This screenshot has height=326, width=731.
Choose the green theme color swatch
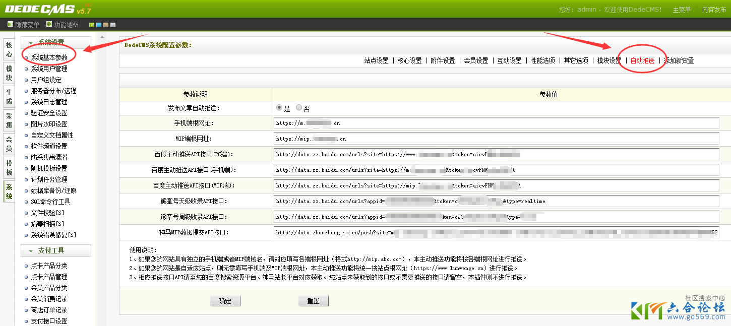click(x=92, y=25)
